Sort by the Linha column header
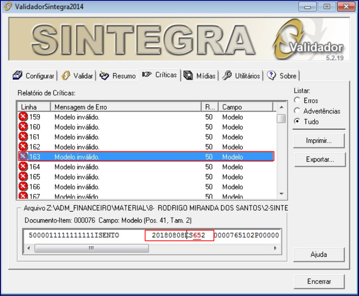The height and width of the screenshot is (296, 359). coord(34,107)
